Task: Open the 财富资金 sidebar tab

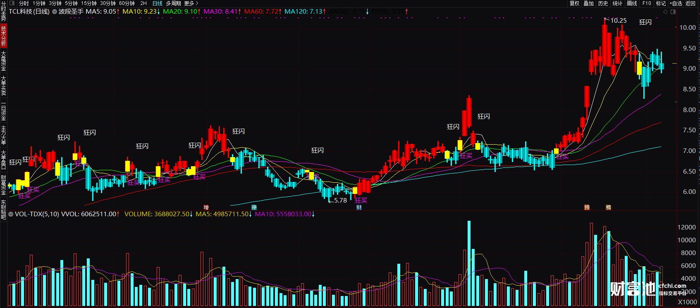Action: [3, 185]
